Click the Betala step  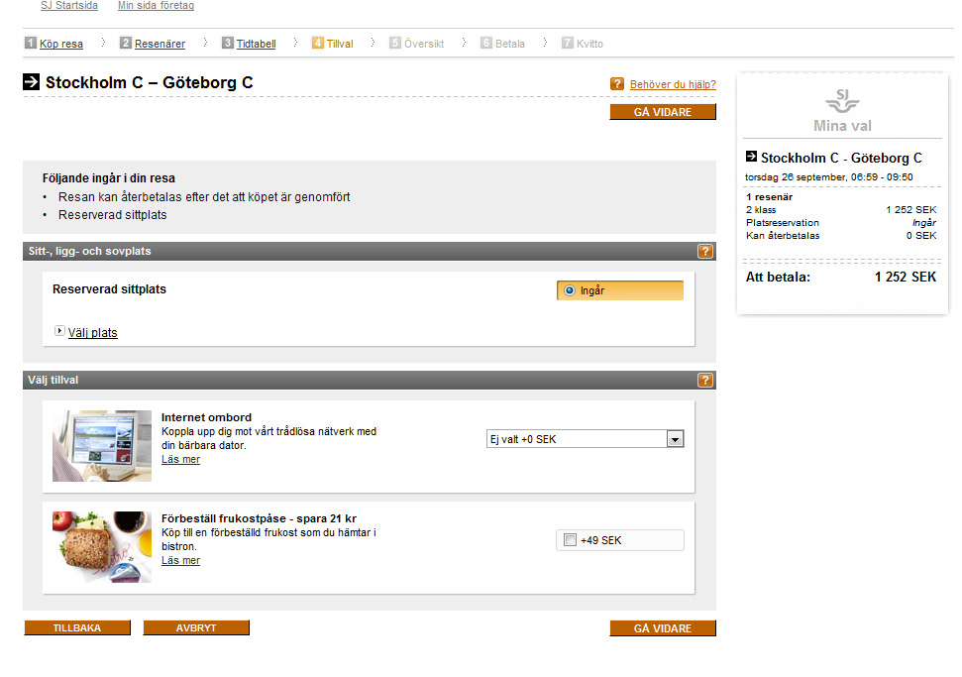[510, 44]
